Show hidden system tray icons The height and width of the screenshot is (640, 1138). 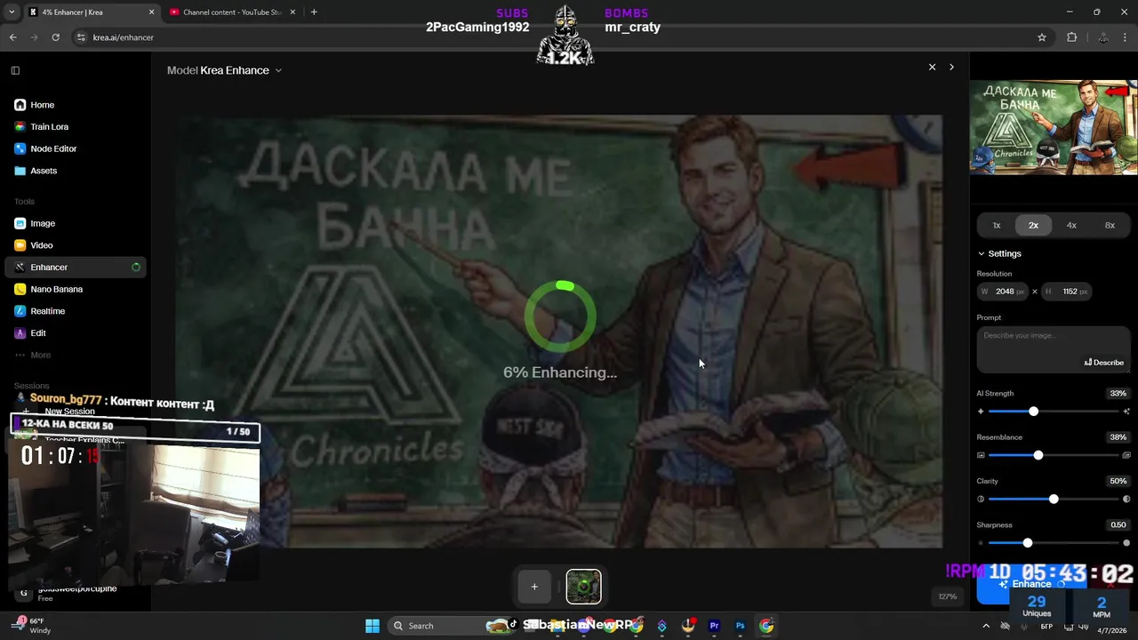[985, 626]
